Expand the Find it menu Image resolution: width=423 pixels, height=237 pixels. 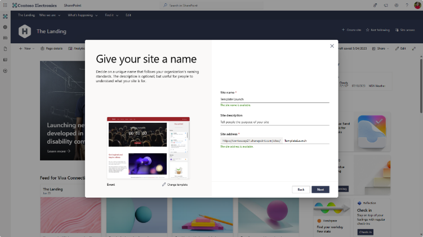pyautogui.click(x=112, y=15)
